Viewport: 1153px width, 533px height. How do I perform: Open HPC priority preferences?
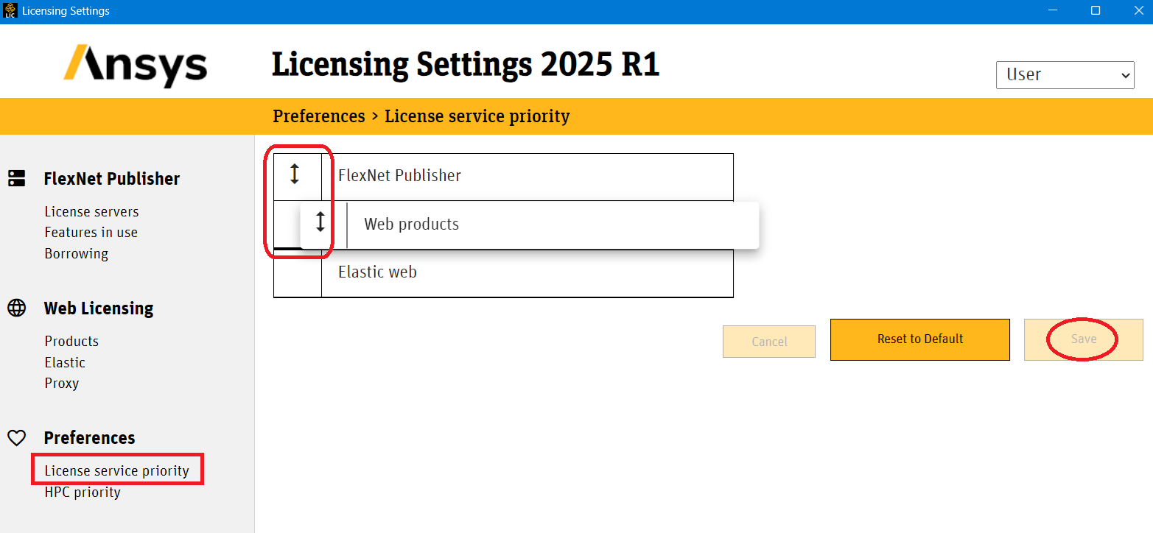[x=83, y=492]
